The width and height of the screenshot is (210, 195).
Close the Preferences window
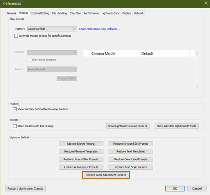pos(206,3)
